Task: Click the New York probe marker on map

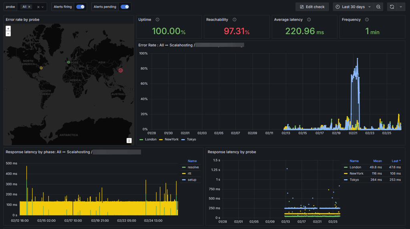Action: 41,68
